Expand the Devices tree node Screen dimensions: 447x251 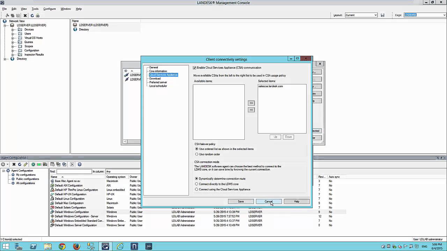(13, 29)
